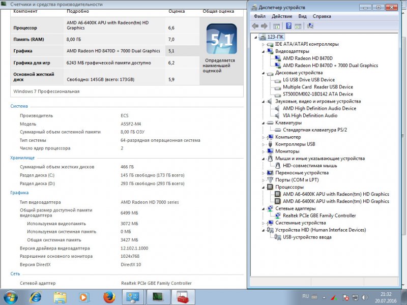Screen dimensions: 407x305
Task: Click the Windows Start button
Action: [x=10, y=296]
